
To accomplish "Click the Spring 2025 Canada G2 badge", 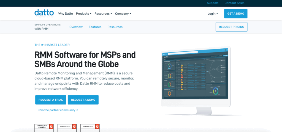I will point(44,128).
